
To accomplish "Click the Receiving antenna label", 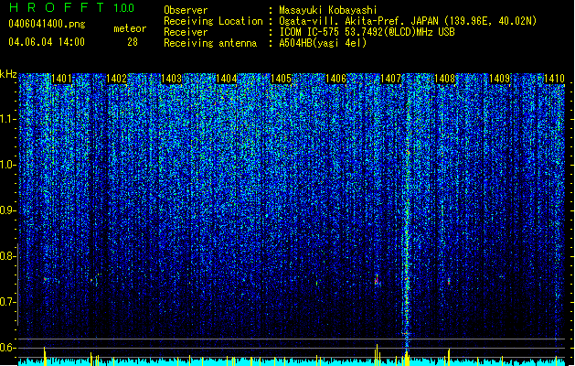I will click(x=210, y=43).
